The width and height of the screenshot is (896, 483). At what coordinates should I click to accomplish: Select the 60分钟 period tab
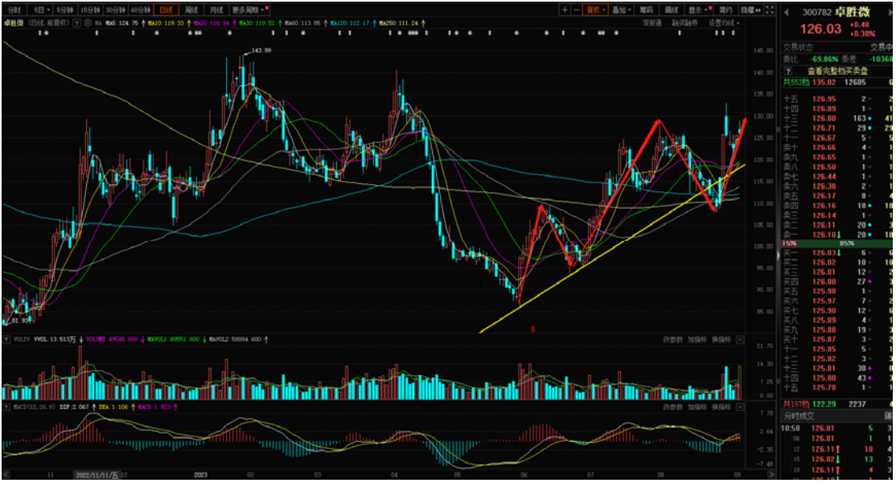[141, 10]
